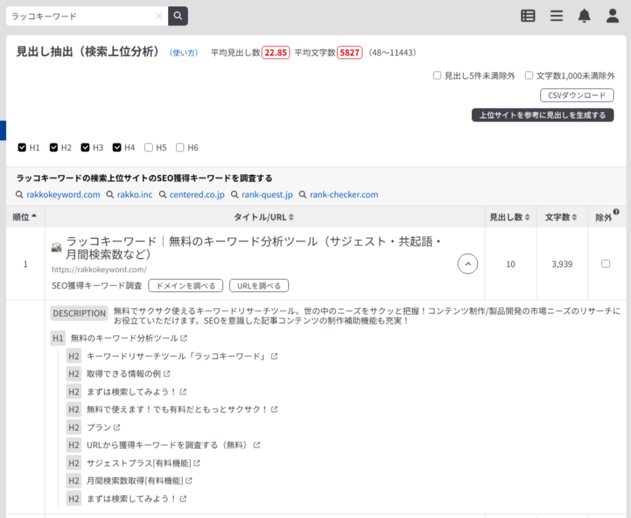Open the centered.co.jp link

197,195
